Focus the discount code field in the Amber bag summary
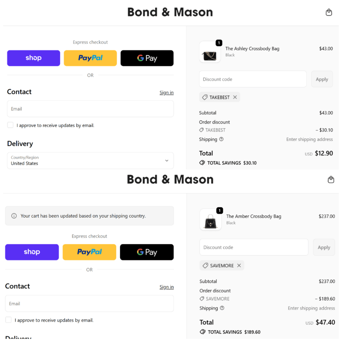342x342 pixels. click(x=254, y=248)
